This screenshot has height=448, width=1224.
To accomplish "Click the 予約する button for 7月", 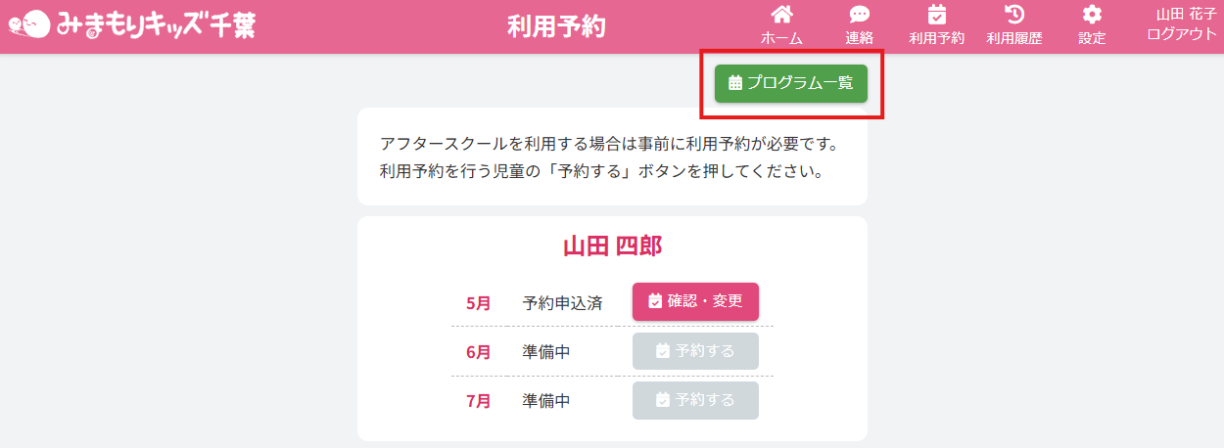I will pyautogui.click(x=695, y=400).
